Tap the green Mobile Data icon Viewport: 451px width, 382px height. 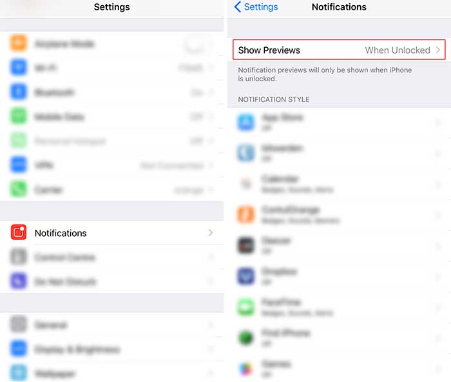(x=19, y=116)
